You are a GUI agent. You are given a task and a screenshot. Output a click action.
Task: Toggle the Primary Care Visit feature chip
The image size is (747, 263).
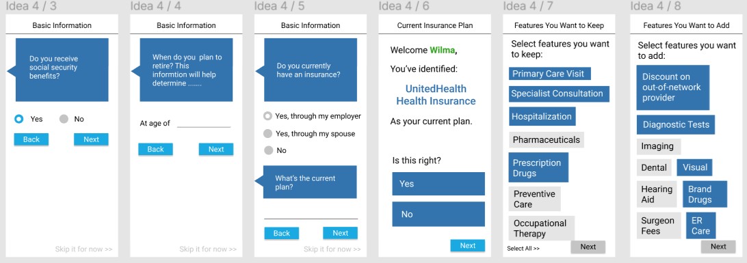click(550, 74)
